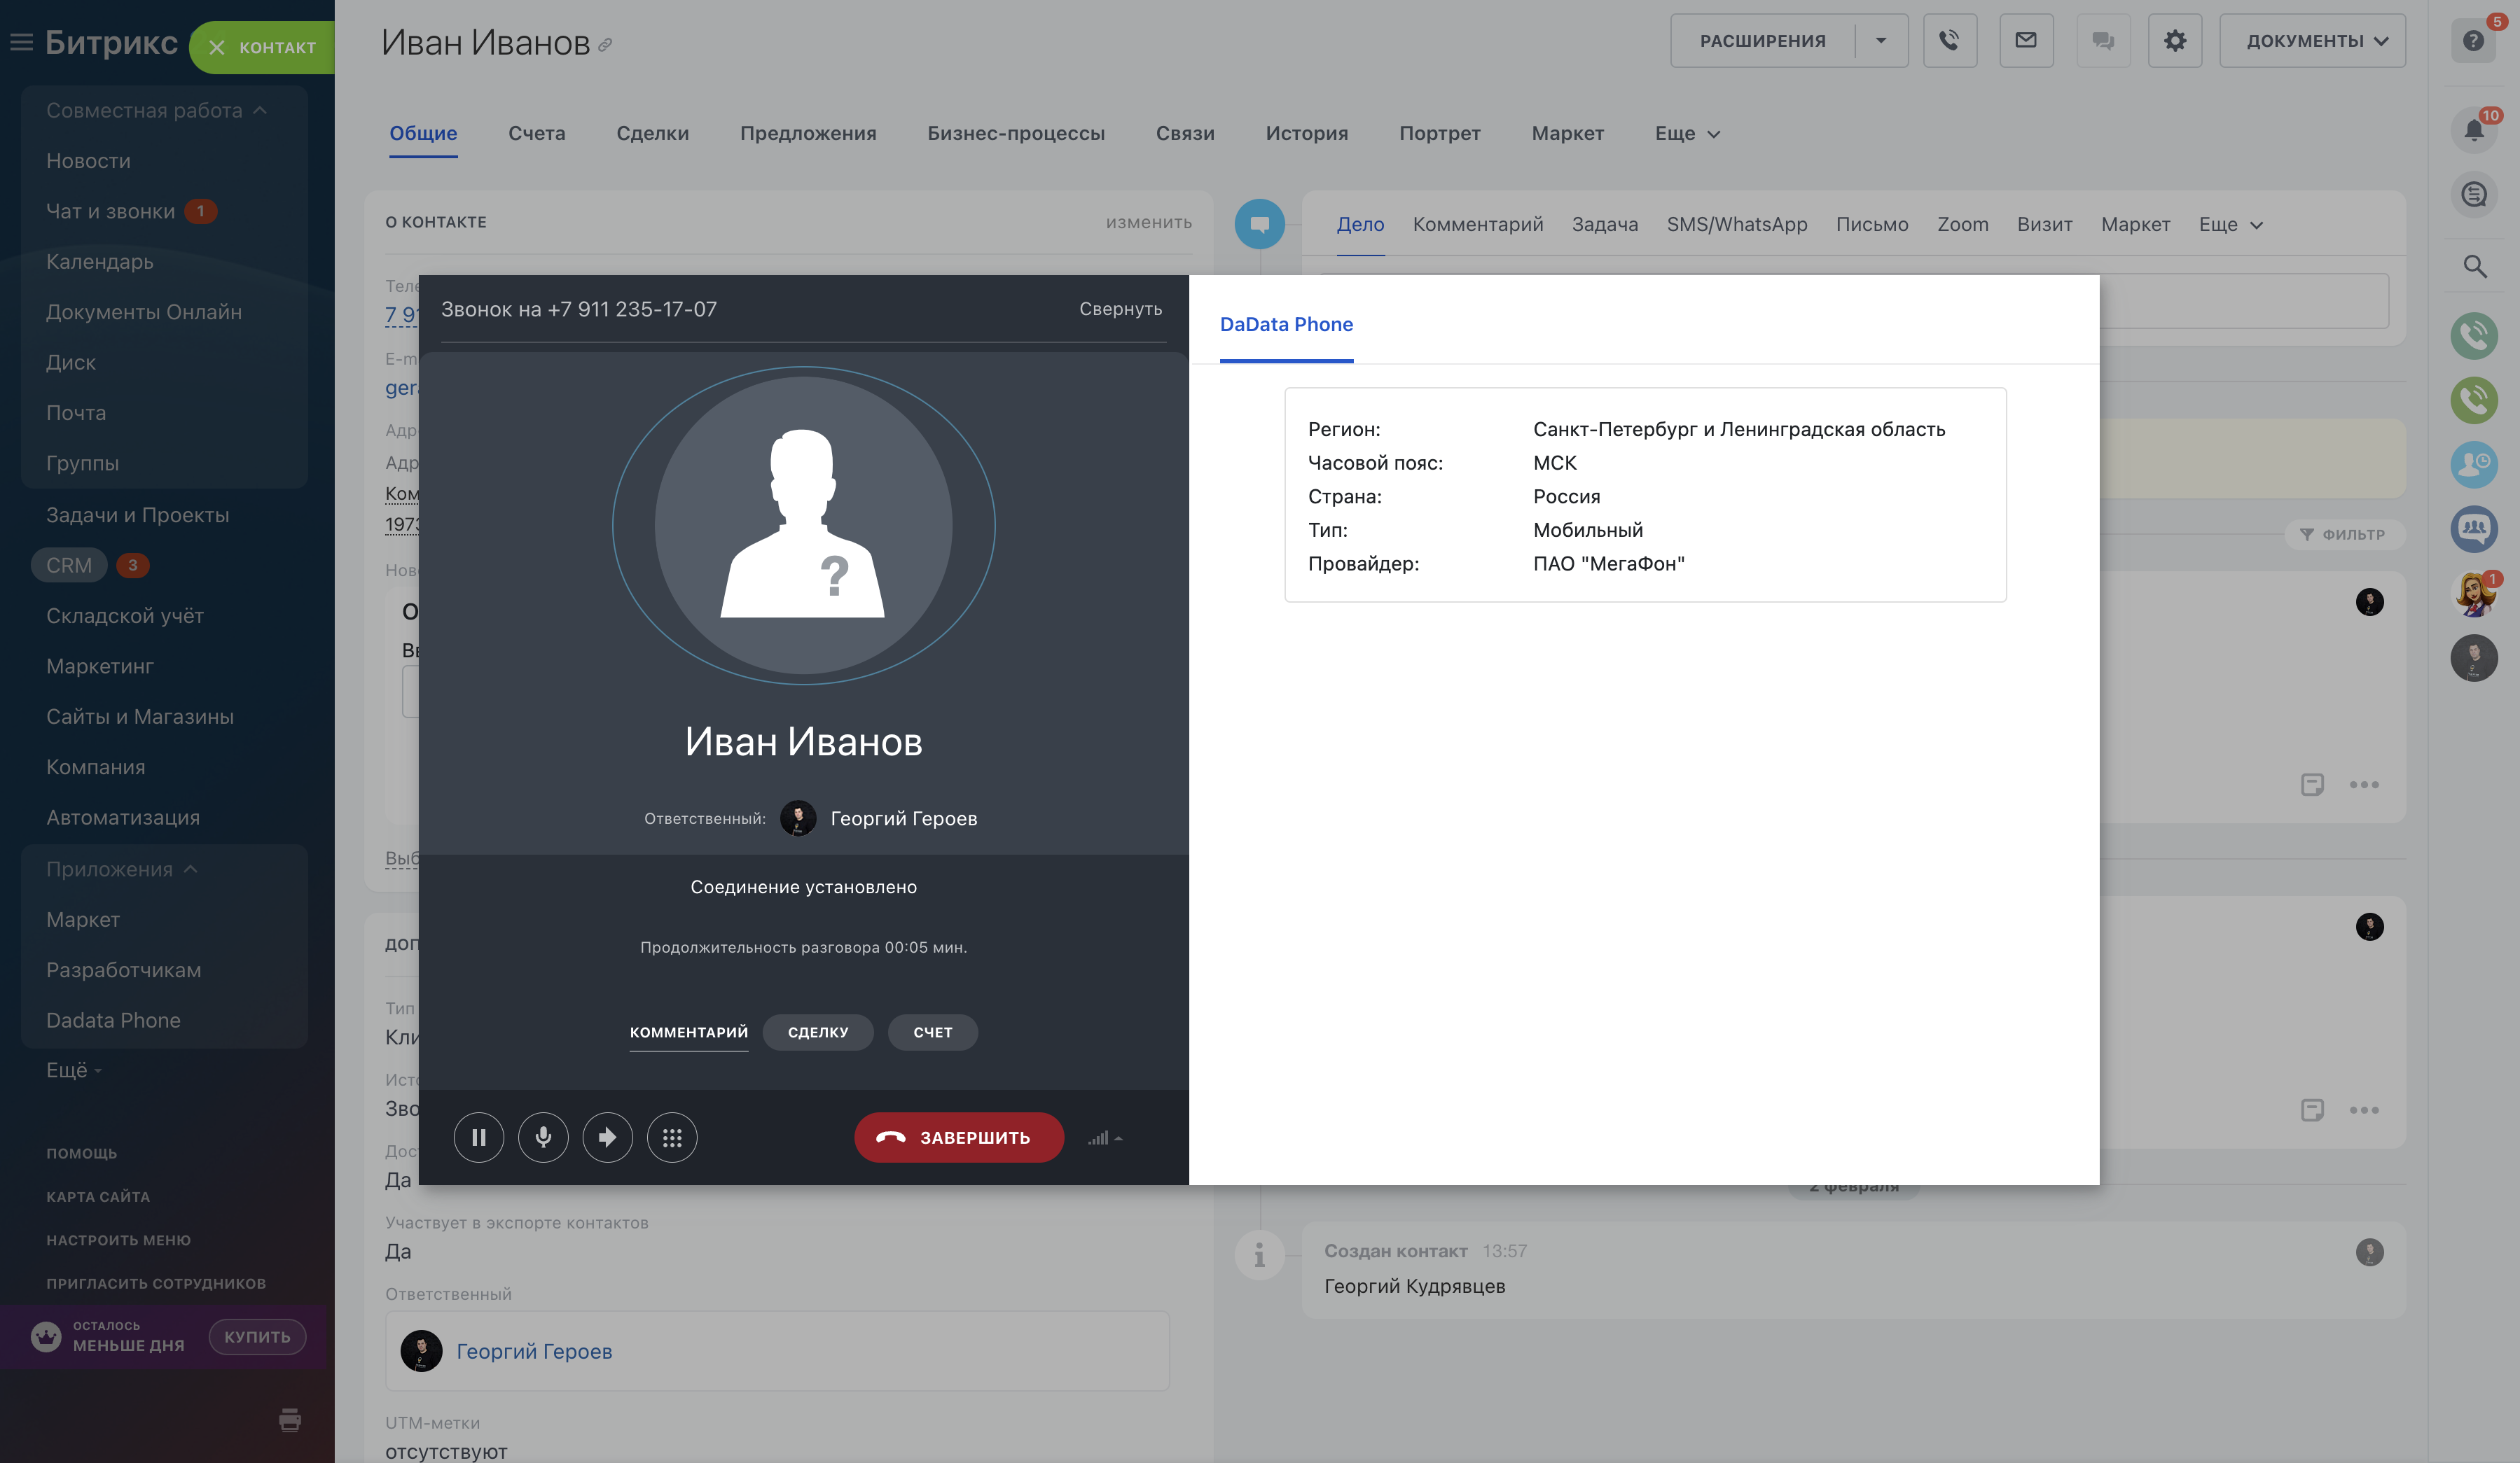The image size is (2520, 1463).
Task: Select the Сделку option in call panel
Action: coord(817,1032)
